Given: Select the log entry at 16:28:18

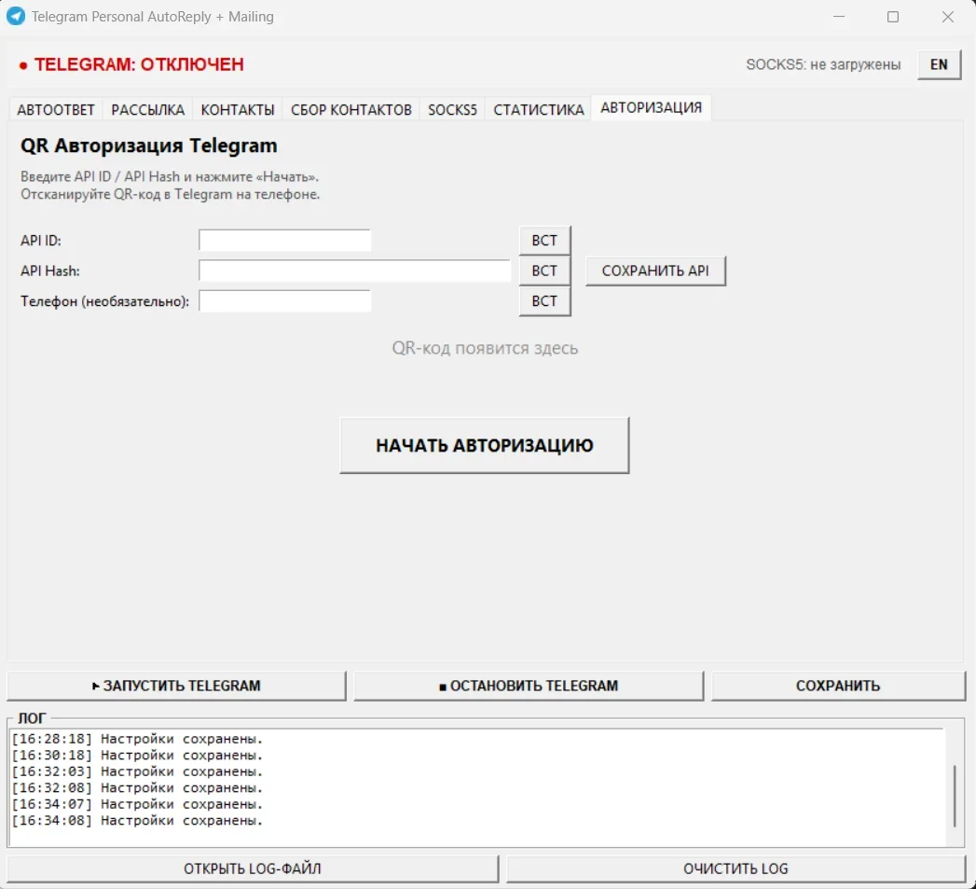Looking at the screenshot, I should coord(138,739).
